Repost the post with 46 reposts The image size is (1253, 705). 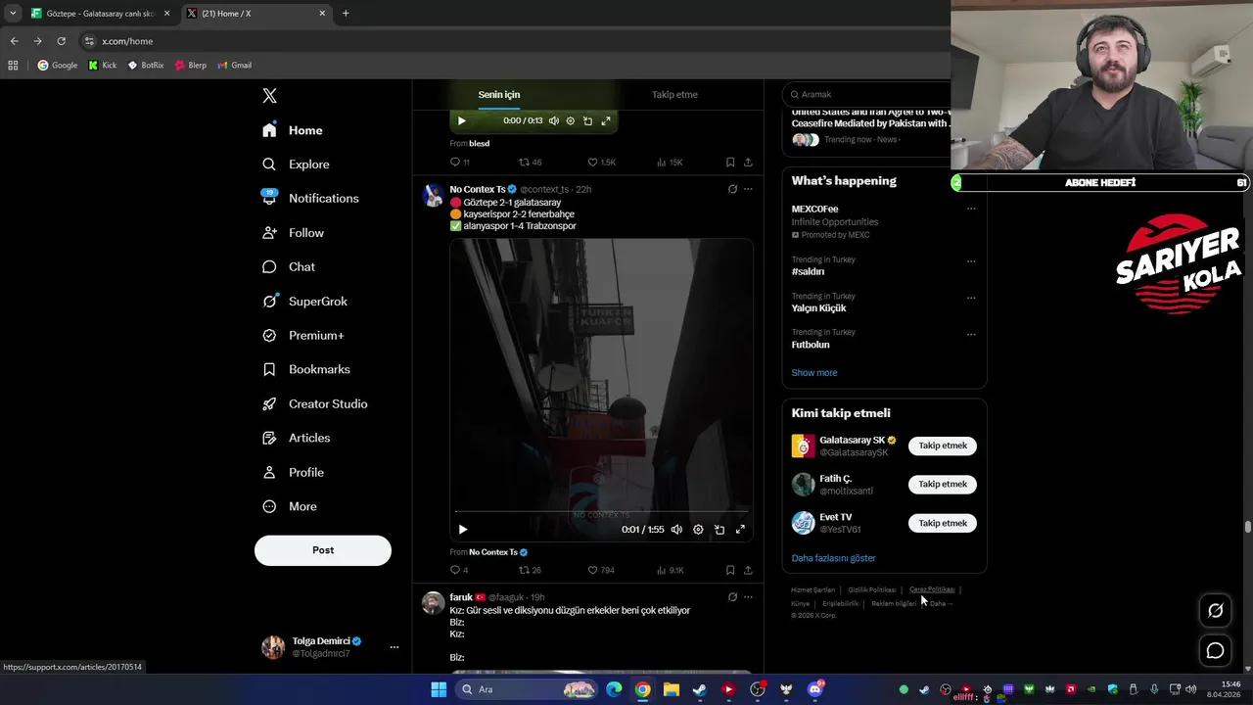[x=530, y=163]
